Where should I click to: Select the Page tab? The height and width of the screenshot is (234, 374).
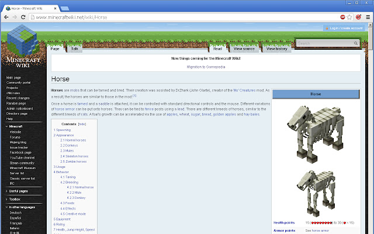click(x=54, y=49)
